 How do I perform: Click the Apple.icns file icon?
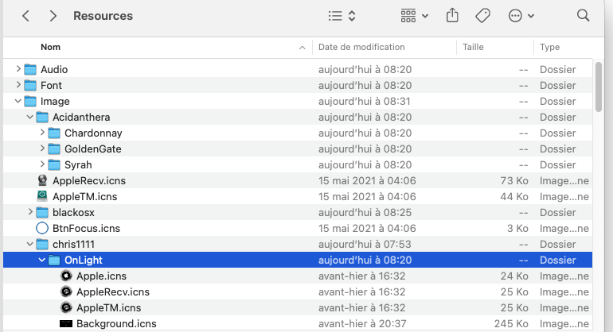tap(66, 276)
